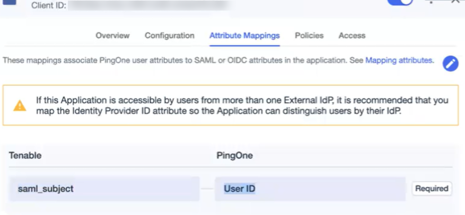This screenshot has width=465, height=215.
Task: Click the blurred Client ID value
Action: [148, 6]
